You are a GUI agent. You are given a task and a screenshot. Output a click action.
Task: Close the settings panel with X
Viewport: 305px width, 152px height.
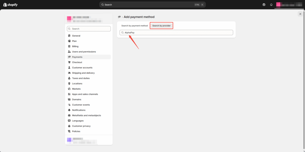tap(300, 14)
